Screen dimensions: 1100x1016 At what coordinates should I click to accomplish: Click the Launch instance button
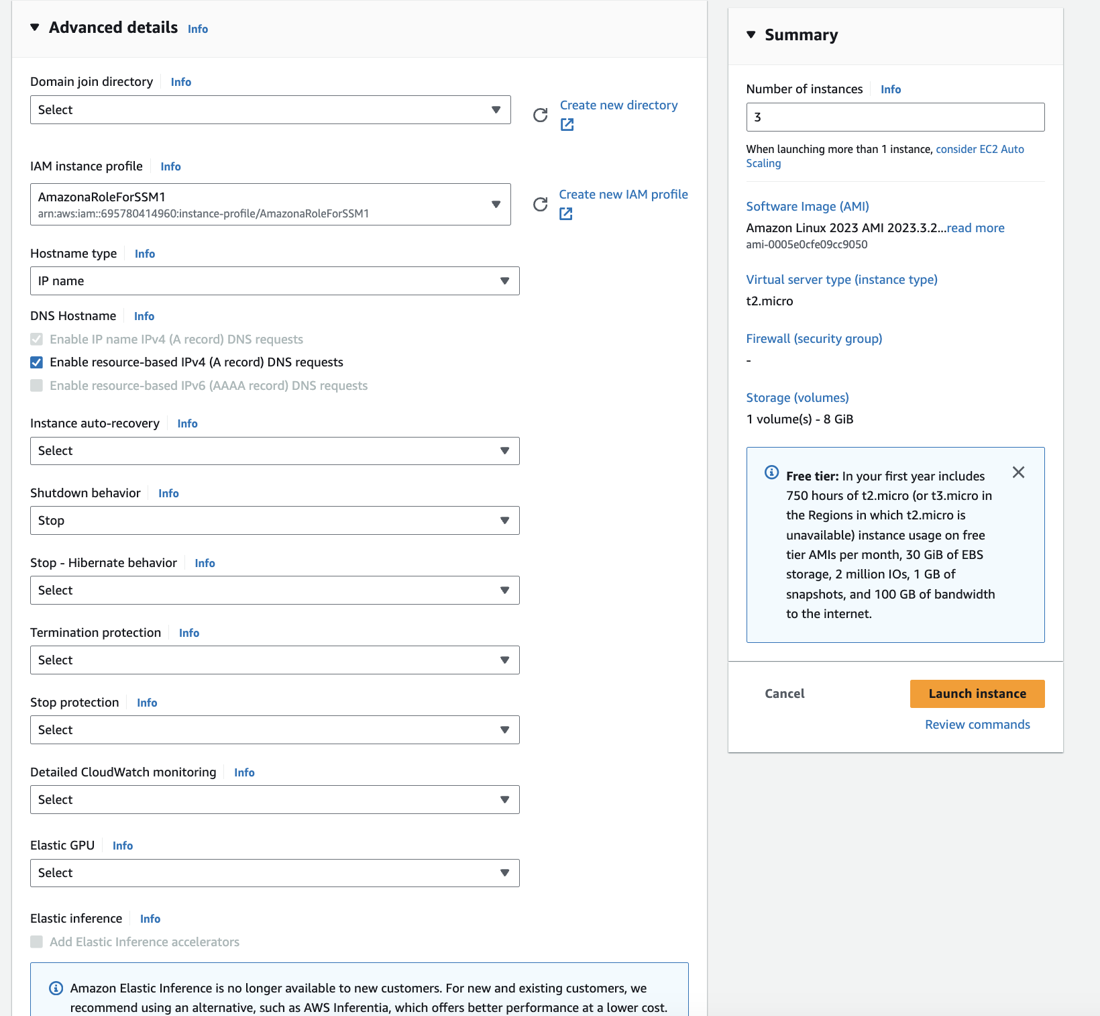pos(977,694)
